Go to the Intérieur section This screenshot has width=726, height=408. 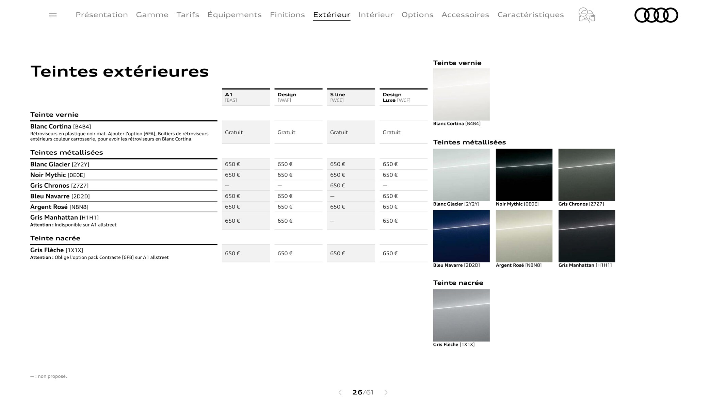pyautogui.click(x=376, y=15)
